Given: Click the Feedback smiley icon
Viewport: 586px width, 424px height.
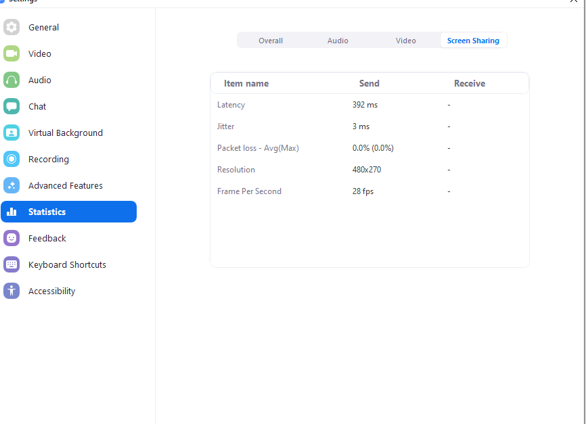Looking at the screenshot, I should [12, 238].
